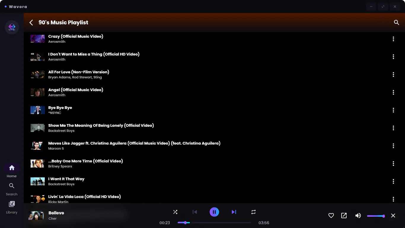Click artist name Maroon 5
405x228 pixels.
[x=56, y=148]
